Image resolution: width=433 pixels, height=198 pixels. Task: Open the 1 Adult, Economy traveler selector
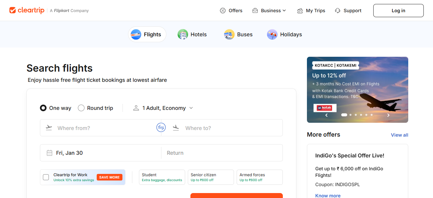tap(163, 108)
